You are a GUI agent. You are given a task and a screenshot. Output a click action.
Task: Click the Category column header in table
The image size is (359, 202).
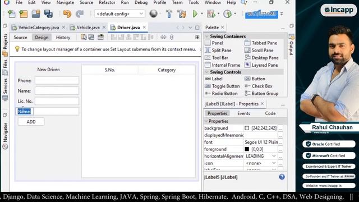(167, 70)
